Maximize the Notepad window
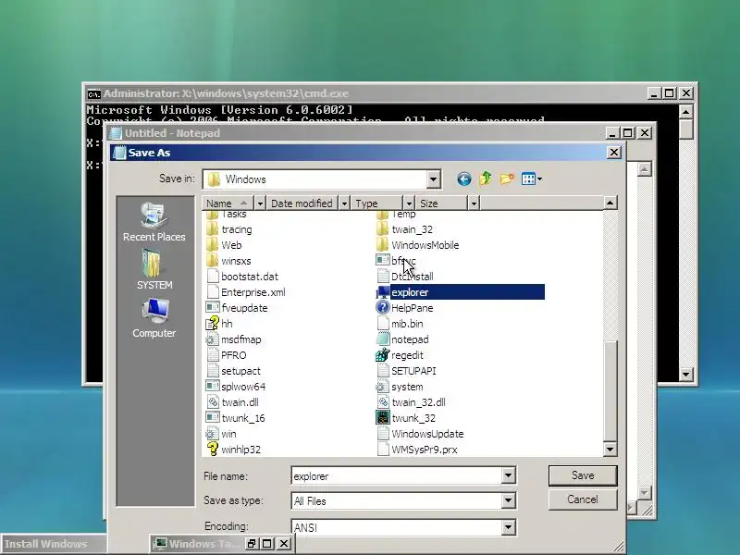740x555 pixels. coord(628,133)
